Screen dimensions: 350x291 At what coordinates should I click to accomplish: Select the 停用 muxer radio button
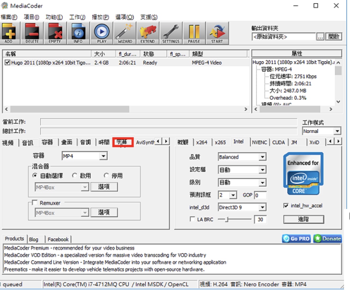tap(106, 176)
